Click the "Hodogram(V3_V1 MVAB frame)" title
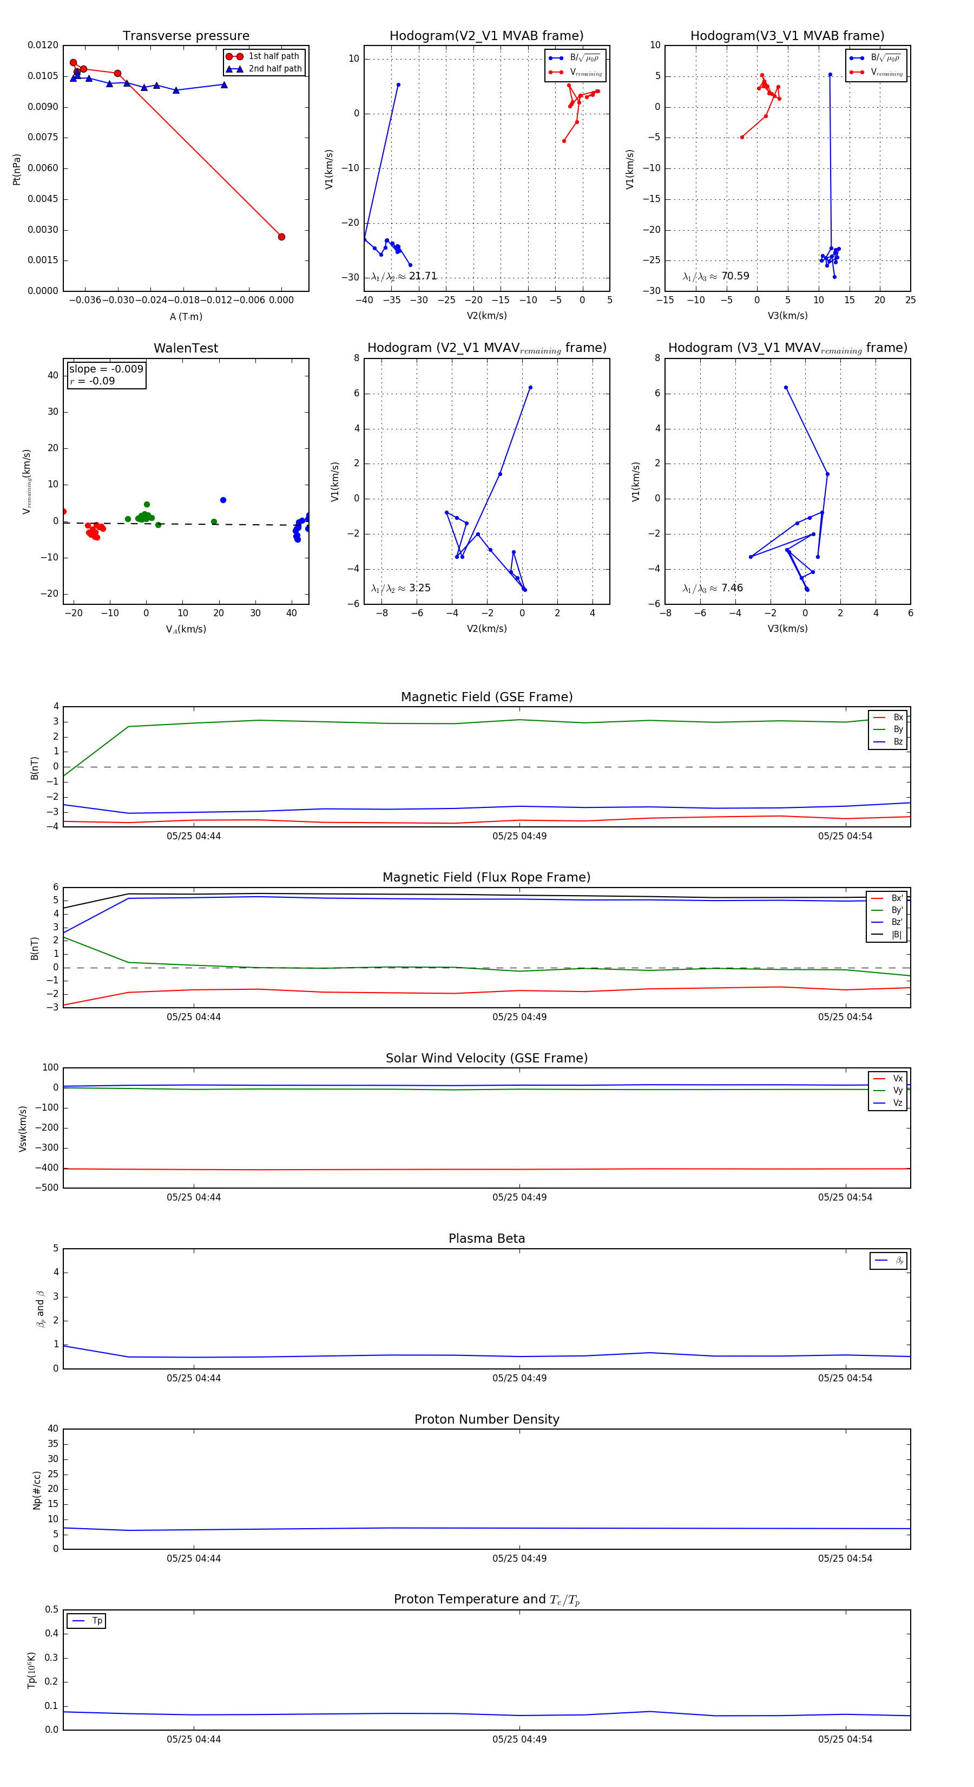 (x=787, y=36)
